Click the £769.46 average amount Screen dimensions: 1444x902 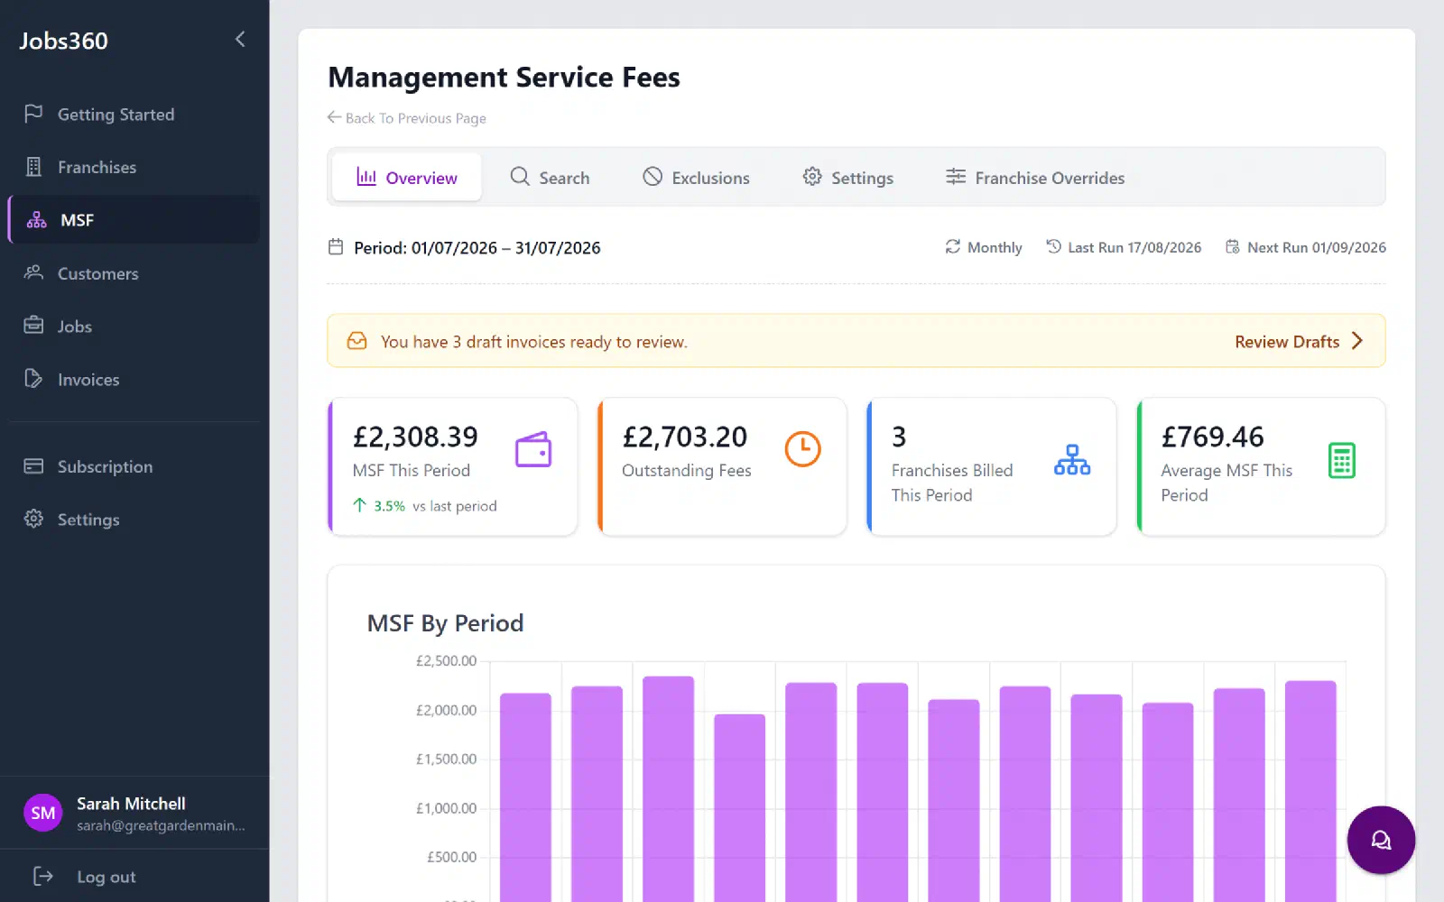click(x=1213, y=437)
